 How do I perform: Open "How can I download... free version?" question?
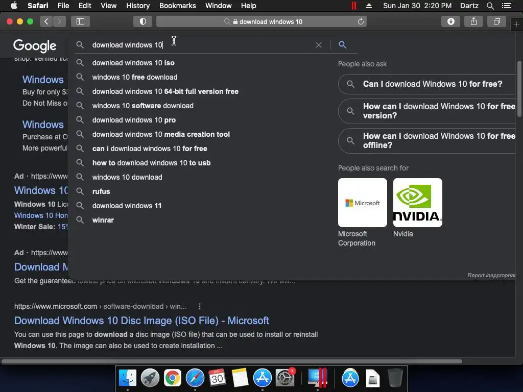coord(427,111)
